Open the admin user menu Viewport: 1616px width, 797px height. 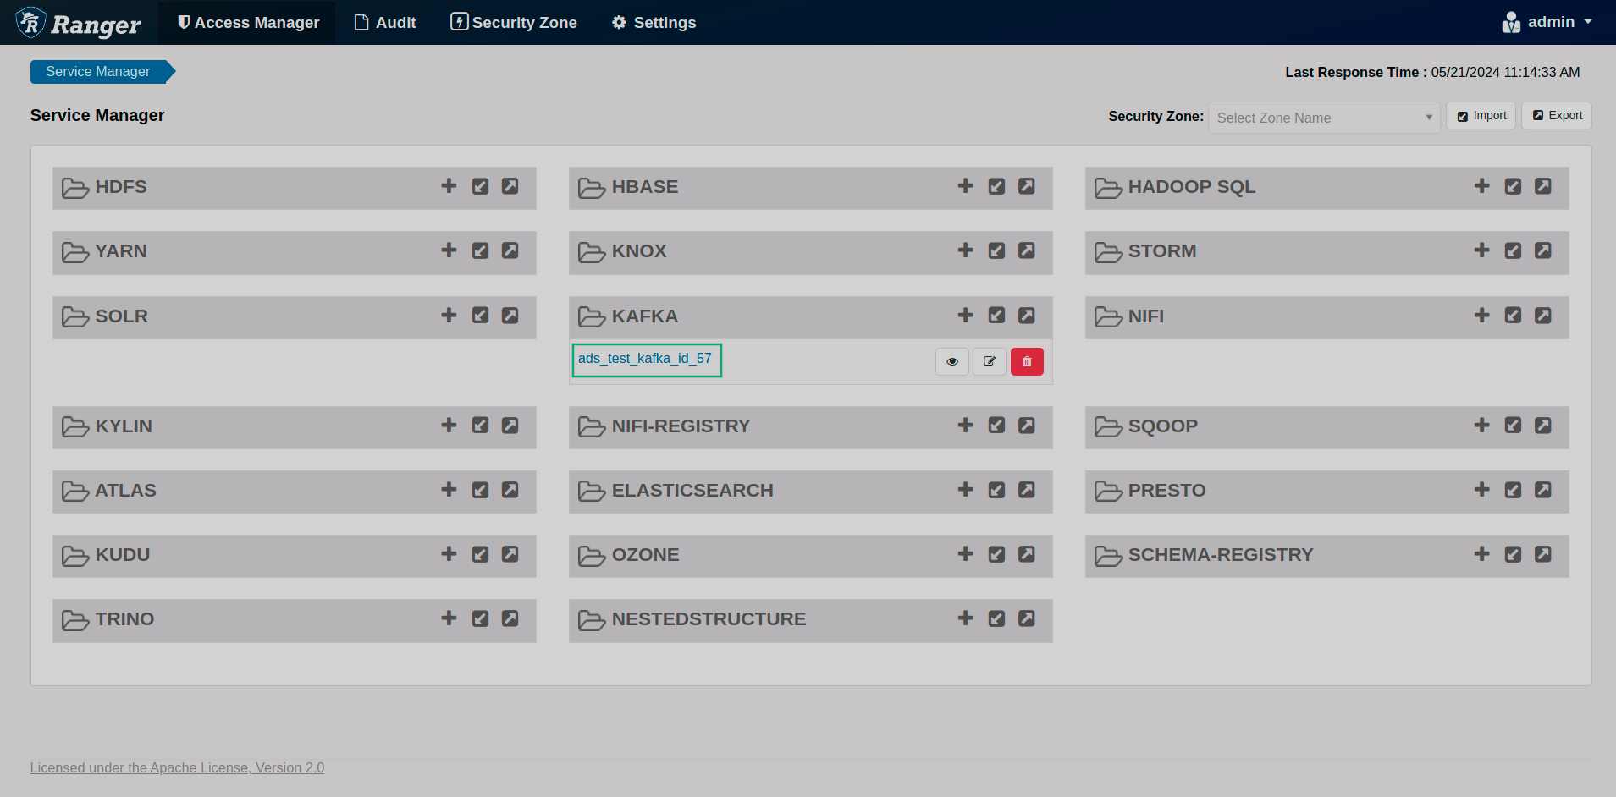(1547, 22)
